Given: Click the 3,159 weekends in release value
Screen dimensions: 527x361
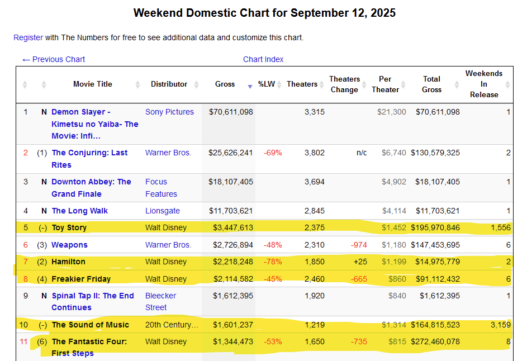Looking at the screenshot, I should [501, 325].
